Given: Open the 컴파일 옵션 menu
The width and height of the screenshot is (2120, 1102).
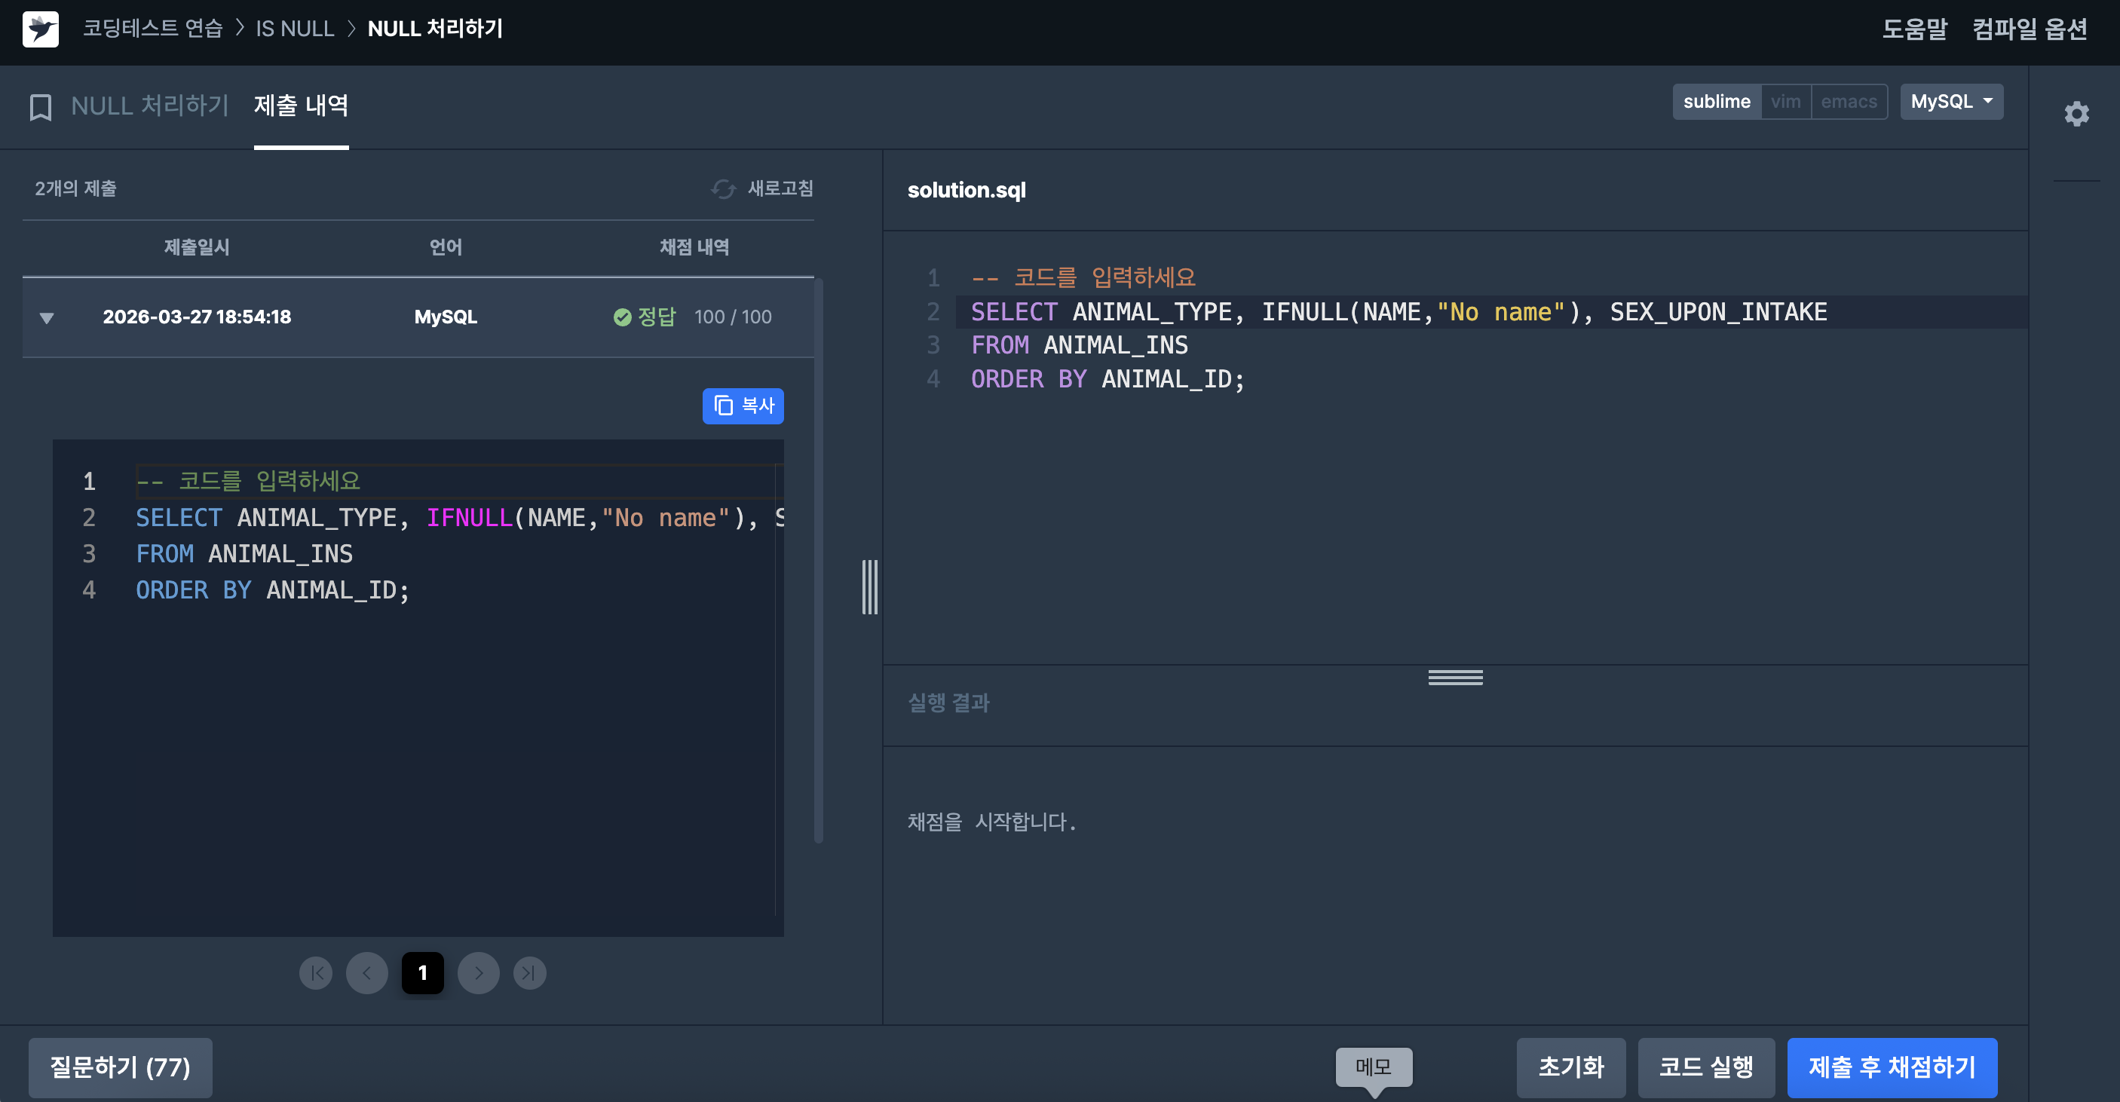Looking at the screenshot, I should click(2029, 29).
